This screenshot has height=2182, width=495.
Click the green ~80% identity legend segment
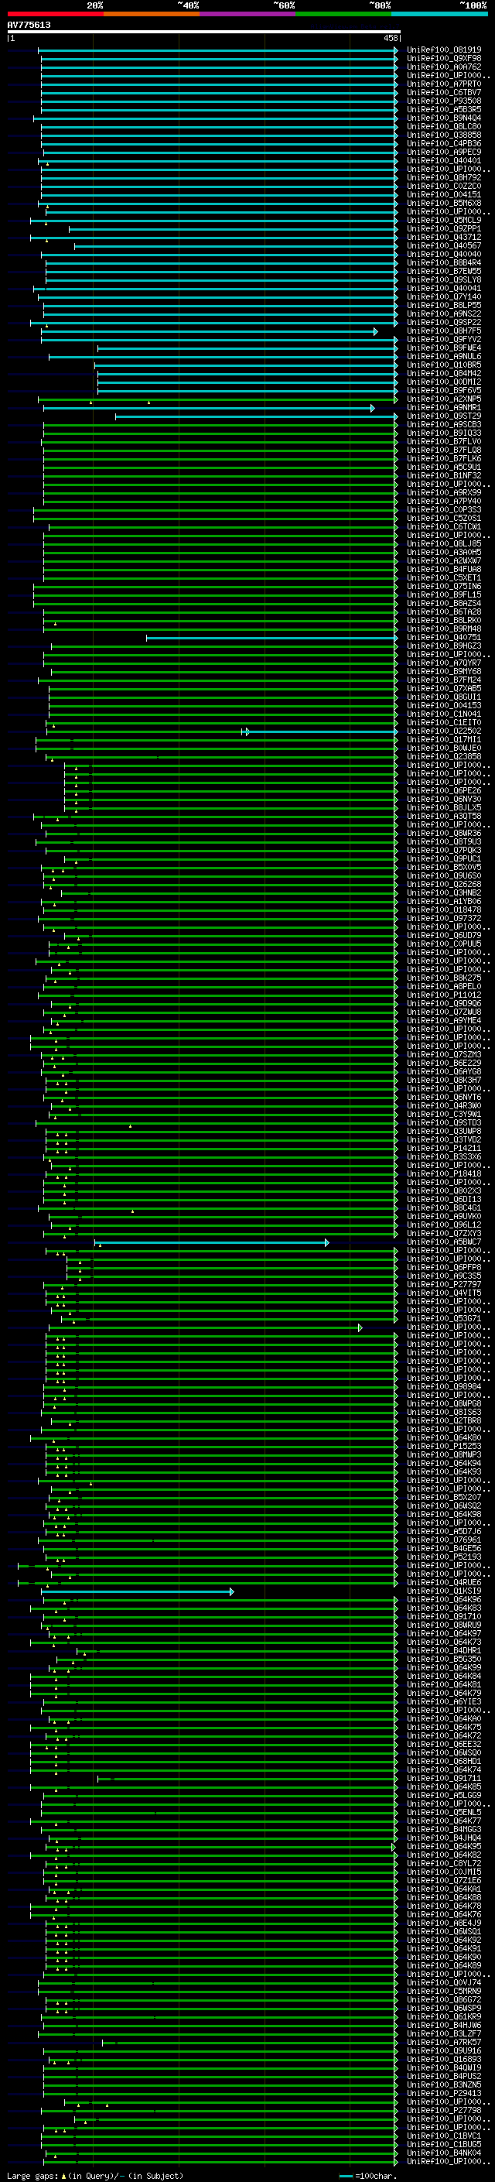point(343,14)
